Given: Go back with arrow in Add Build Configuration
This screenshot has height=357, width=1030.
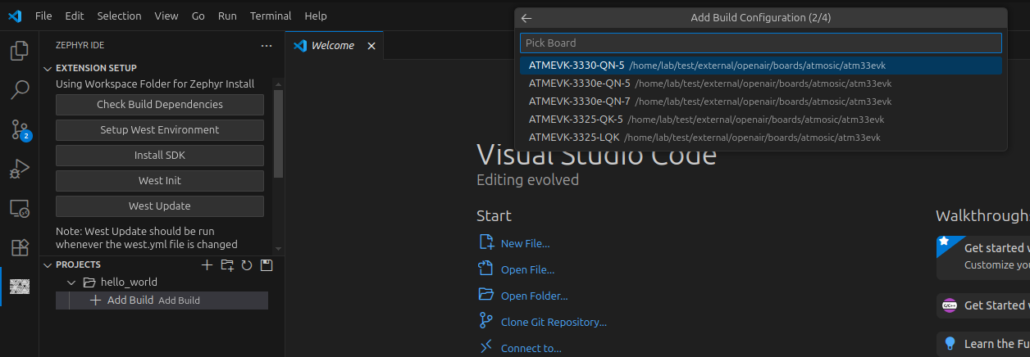Looking at the screenshot, I should [526, 18].
